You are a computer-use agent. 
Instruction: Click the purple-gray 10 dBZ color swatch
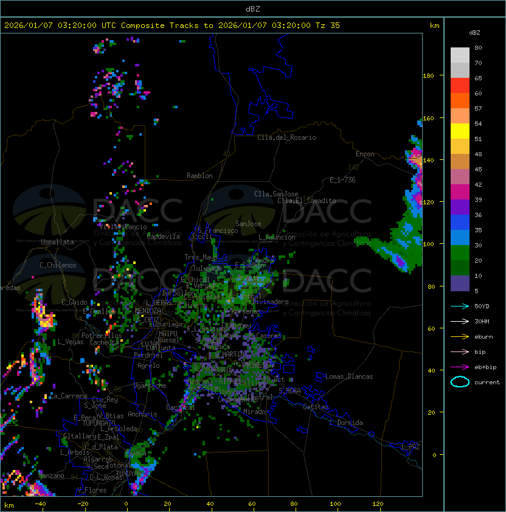460,283
